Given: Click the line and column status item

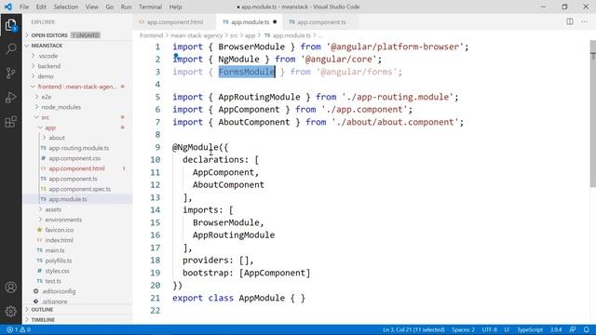Looking at the screenshot, I should (413, 329).
